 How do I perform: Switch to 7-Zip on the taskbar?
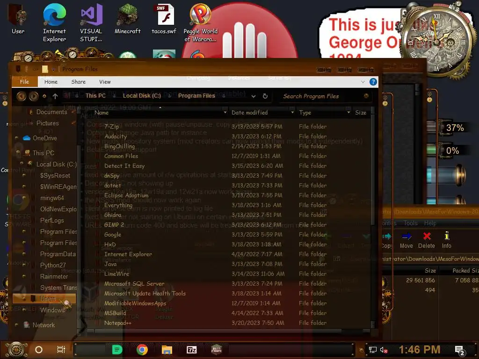pos(191,350)
